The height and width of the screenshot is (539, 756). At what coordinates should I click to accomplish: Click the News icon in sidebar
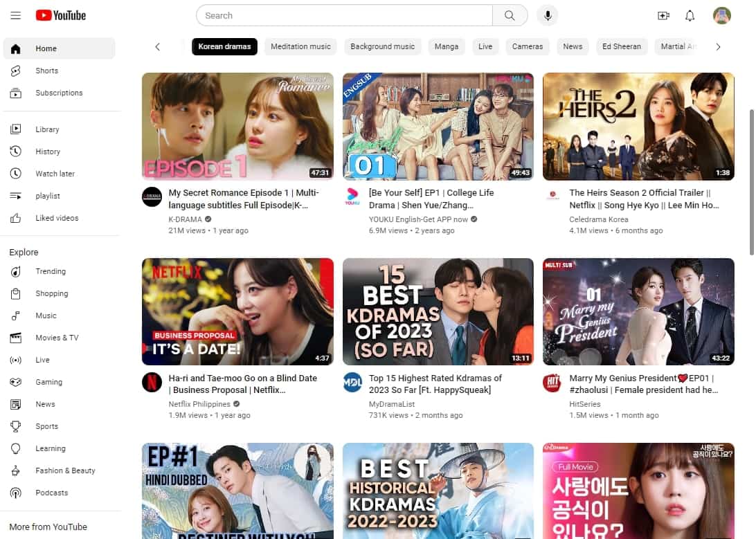tap(15, 405)
